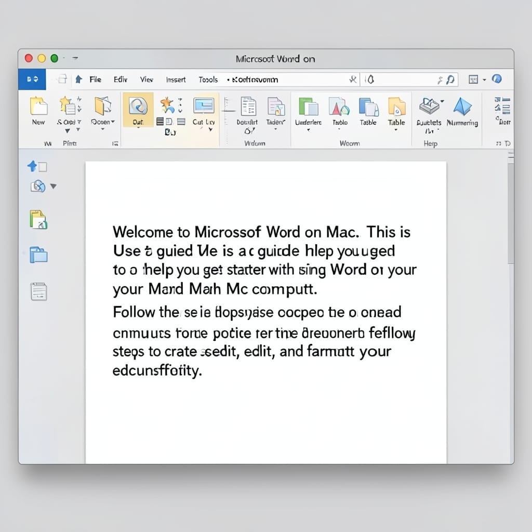Open the Table dropdown arrow
The image size is (532, 532).
[x=396, y=130]
